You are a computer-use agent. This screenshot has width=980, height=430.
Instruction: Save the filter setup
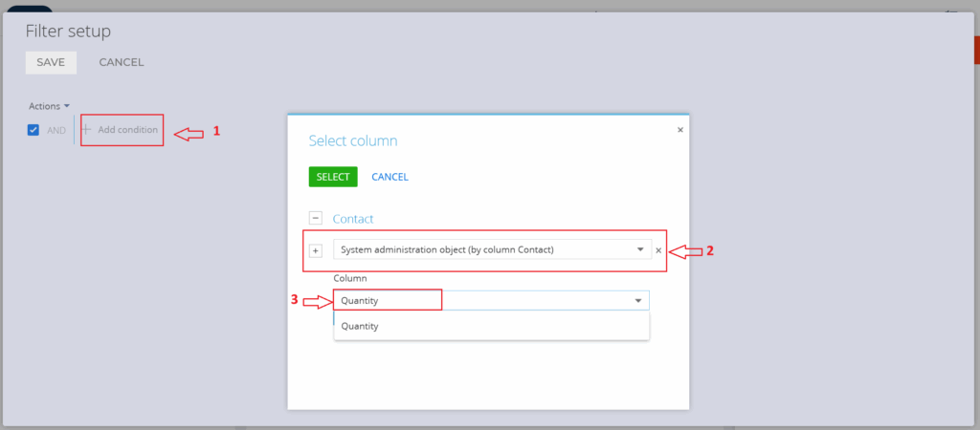(x=51, y=62)
